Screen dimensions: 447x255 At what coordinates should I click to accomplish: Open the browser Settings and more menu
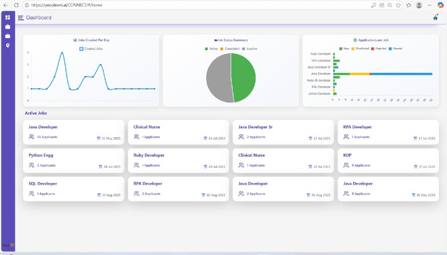click(x=429, y=5)
